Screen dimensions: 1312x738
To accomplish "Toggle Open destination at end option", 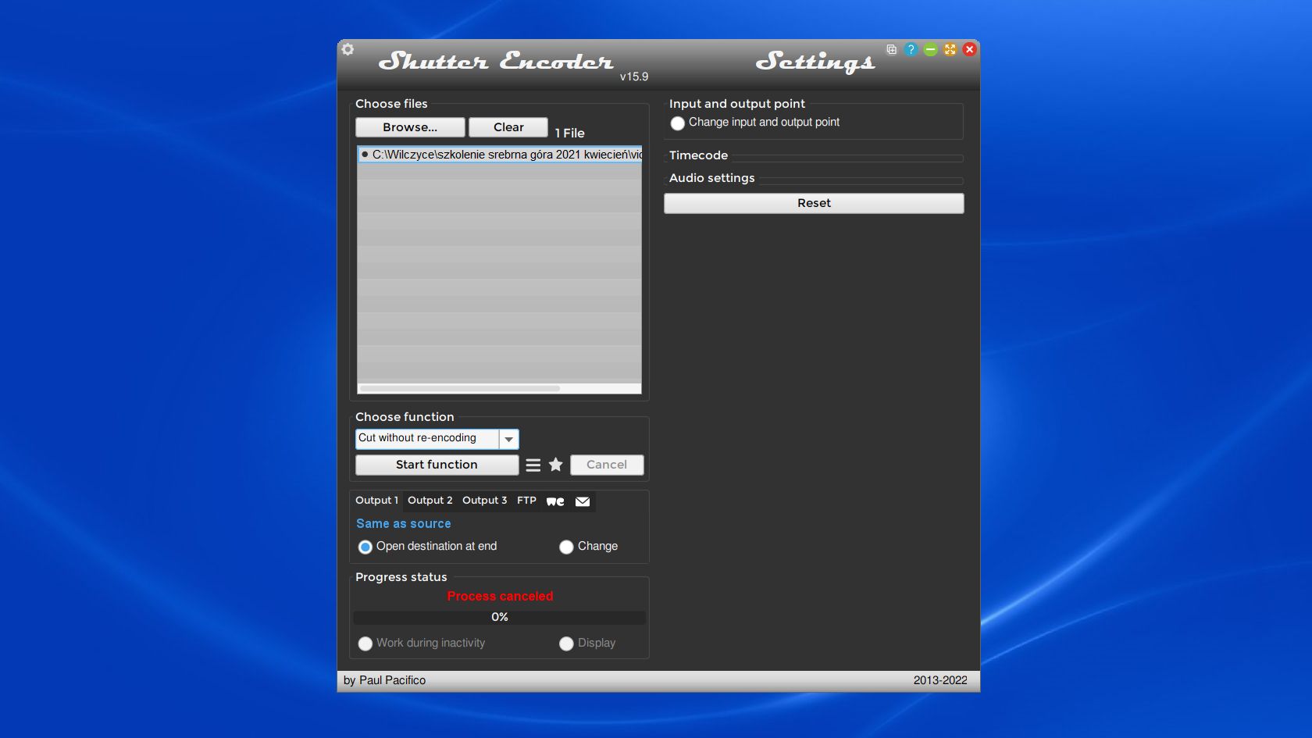I will [x=365, y=547].
